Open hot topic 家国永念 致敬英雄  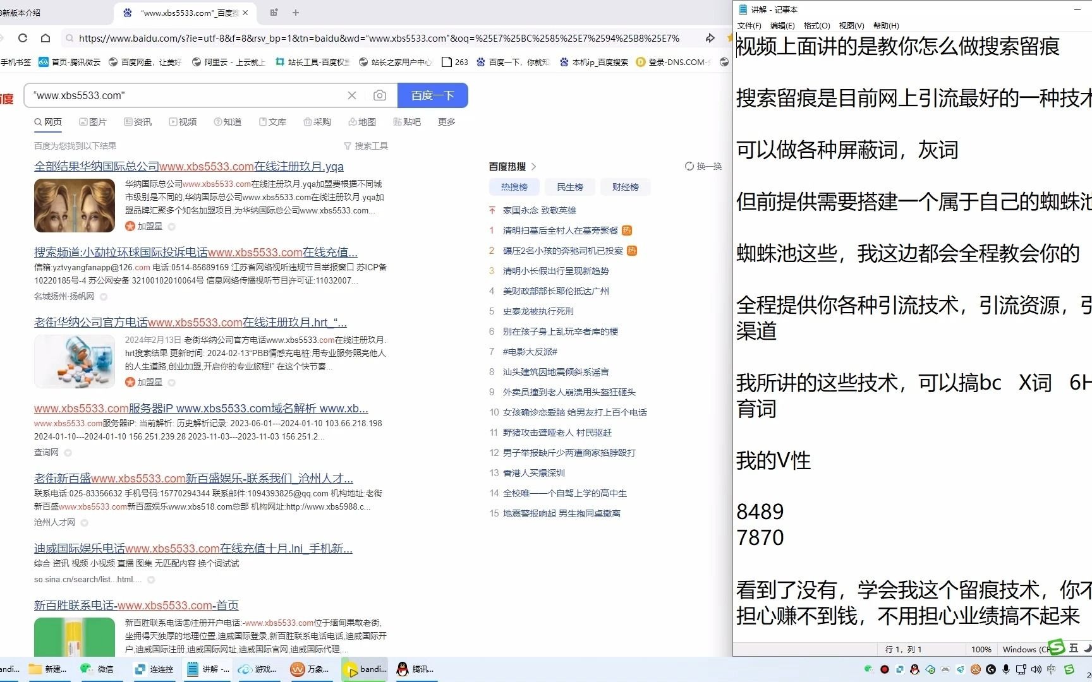click(x=540, y=210)
